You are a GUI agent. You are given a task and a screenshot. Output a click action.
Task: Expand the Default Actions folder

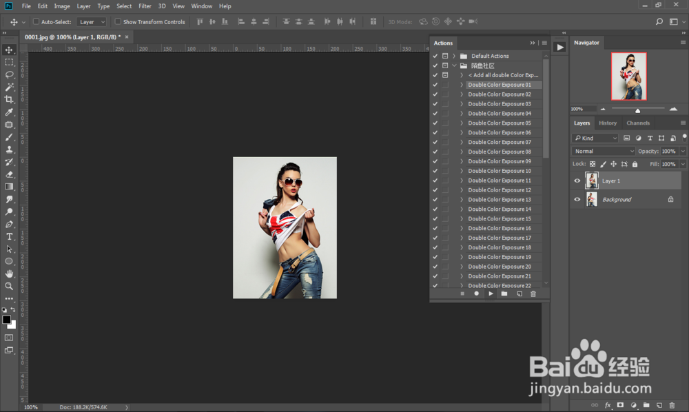(454, 56)
